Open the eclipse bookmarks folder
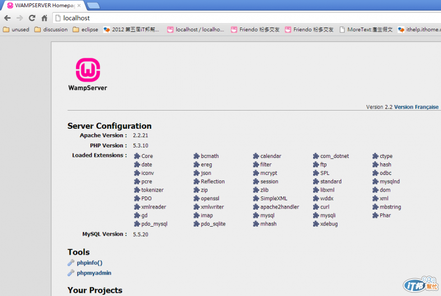Image resolution: width=441 pixels, height=296 pixels. pyautogui.click(x=85, y=30)
